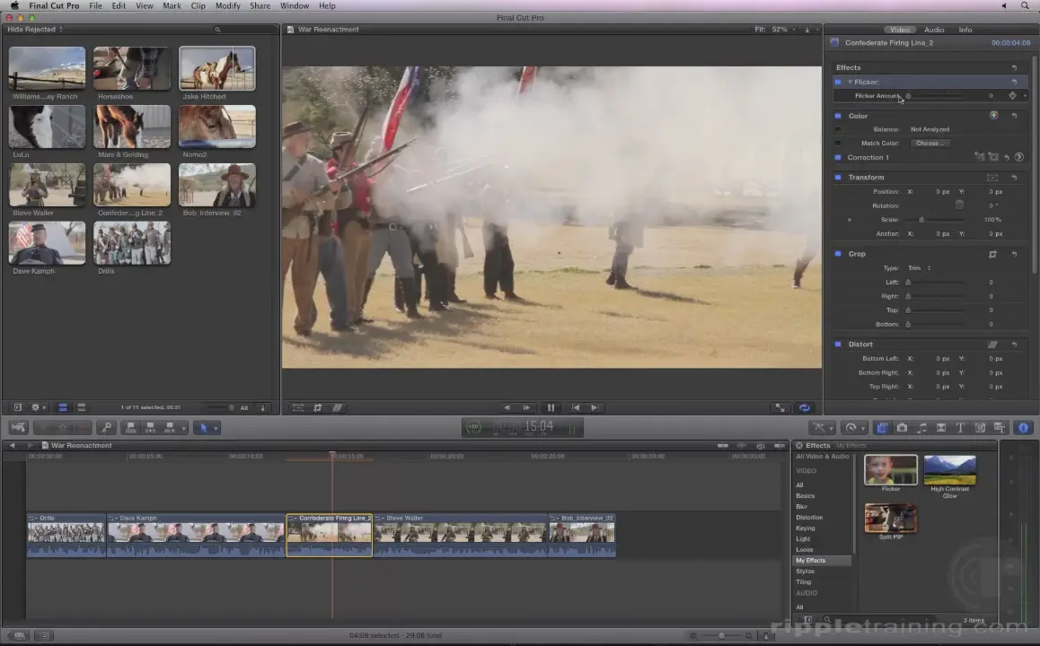Screen dimensions: 1040x646
Task: Open the color board add icon
Action: pyautogui.click(x=993, y=115)
